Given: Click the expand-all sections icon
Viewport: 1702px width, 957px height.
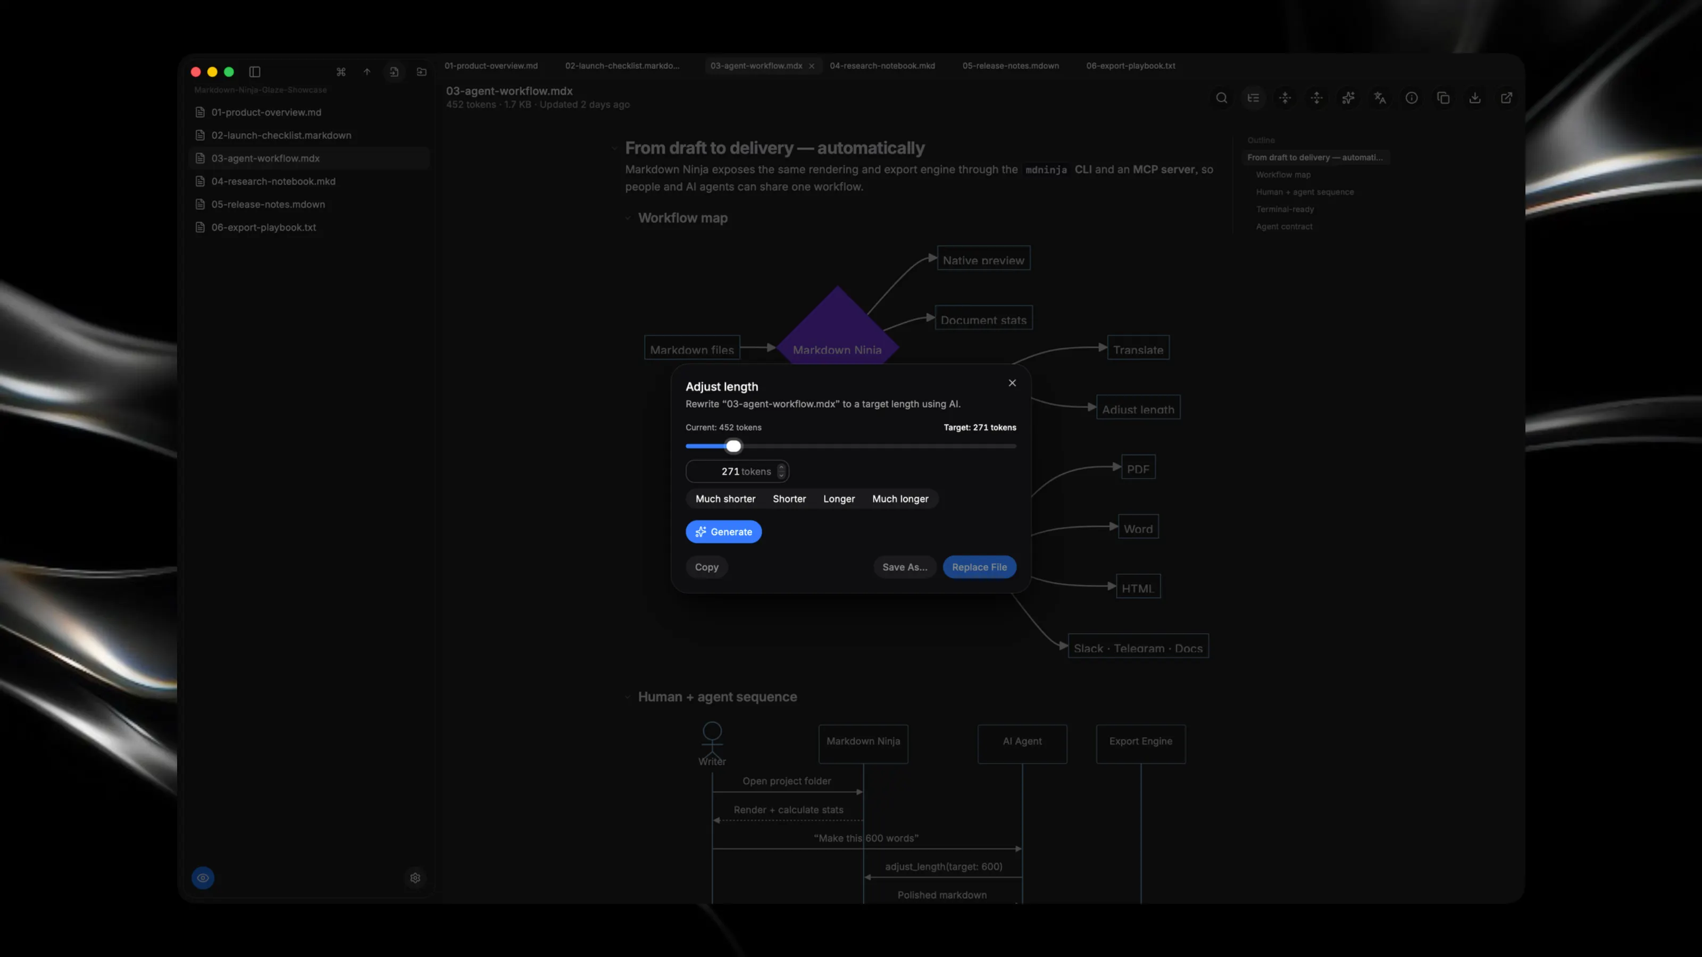Looking at the screenshot, I should coord(1316,98).
